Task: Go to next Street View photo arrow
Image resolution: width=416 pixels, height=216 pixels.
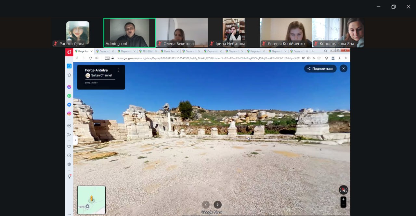Action: 217,205
